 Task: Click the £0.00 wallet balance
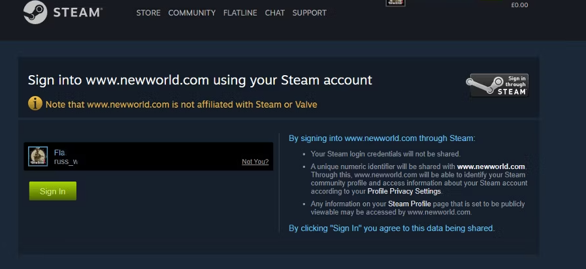pos(519,5)
